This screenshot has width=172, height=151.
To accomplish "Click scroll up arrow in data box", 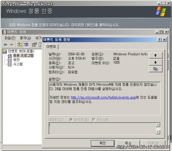I will [158, 125].
